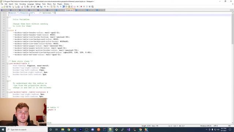Click the Windows Start button
The height and width of the screenshot is (132, 234).
coord(3,129)
